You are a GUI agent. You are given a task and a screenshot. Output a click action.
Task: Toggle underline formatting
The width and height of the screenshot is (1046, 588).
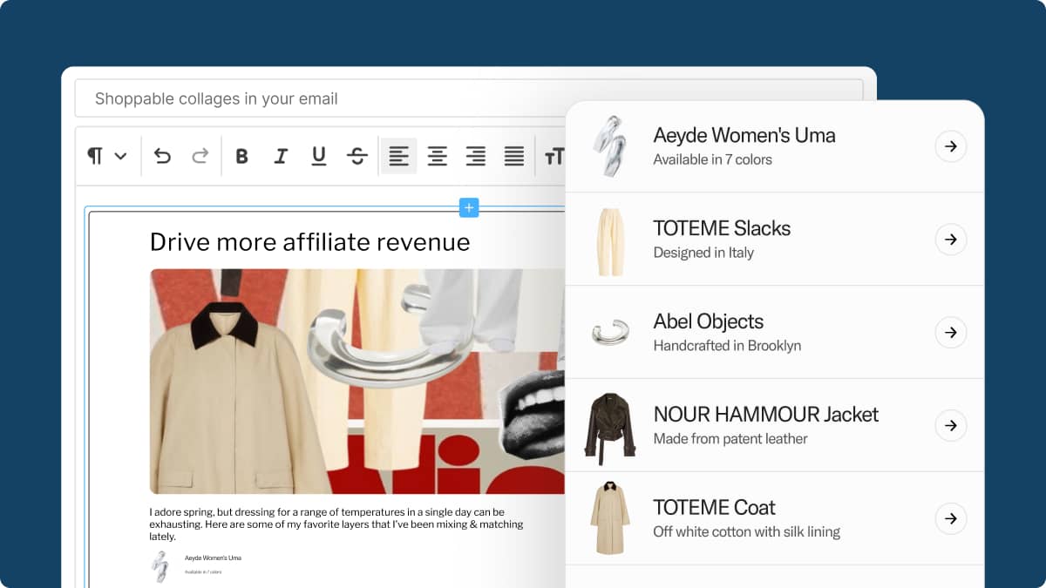click(x=319, y=156)
